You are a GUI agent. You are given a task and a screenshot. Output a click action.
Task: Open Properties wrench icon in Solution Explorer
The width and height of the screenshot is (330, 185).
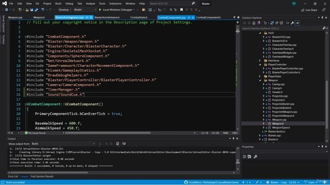pyautogui.click(x=292, y=23)
